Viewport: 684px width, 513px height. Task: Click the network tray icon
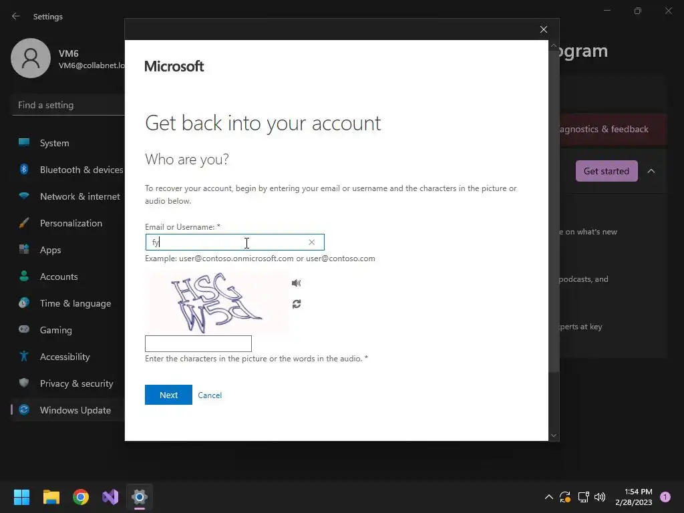point(583,497)
